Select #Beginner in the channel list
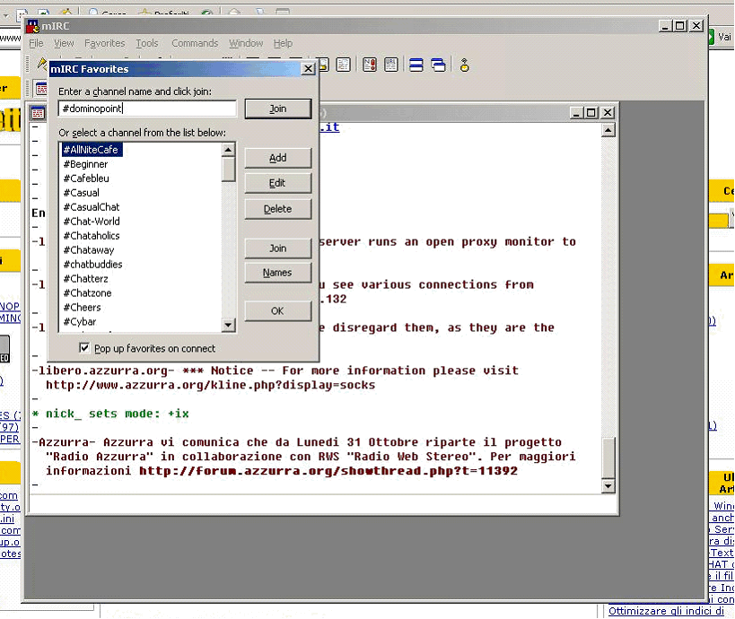735x619 pixels. click(x=86, y=164)
